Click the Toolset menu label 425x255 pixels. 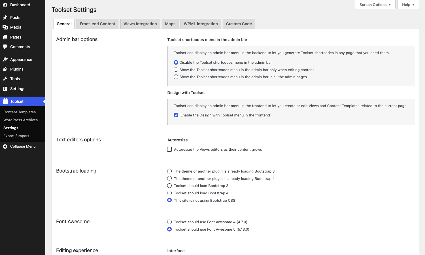[x=17, y=101]
